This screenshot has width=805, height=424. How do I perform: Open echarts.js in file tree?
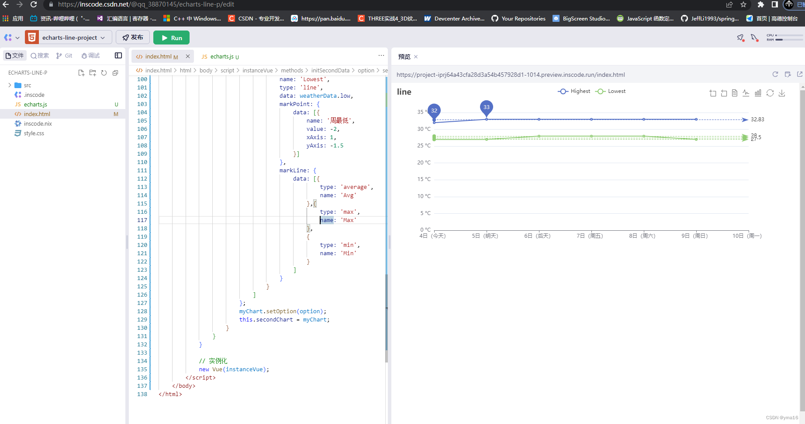(x=35, y=104)
